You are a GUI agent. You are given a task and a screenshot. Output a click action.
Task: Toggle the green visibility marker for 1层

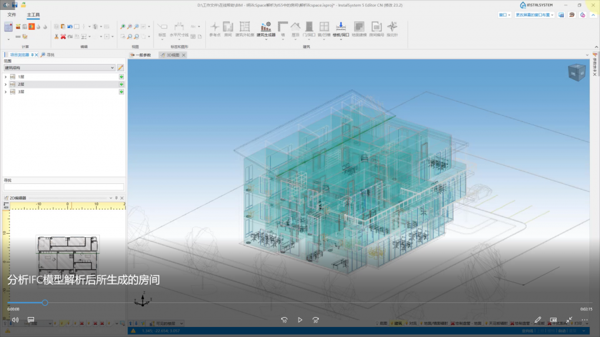(121, 77)
